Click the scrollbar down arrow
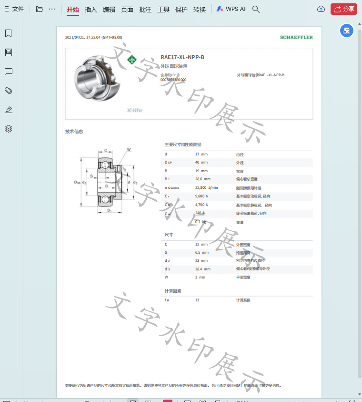Viewport: 362px width, 402px height. pyautogui.click(x=360, y=394)
